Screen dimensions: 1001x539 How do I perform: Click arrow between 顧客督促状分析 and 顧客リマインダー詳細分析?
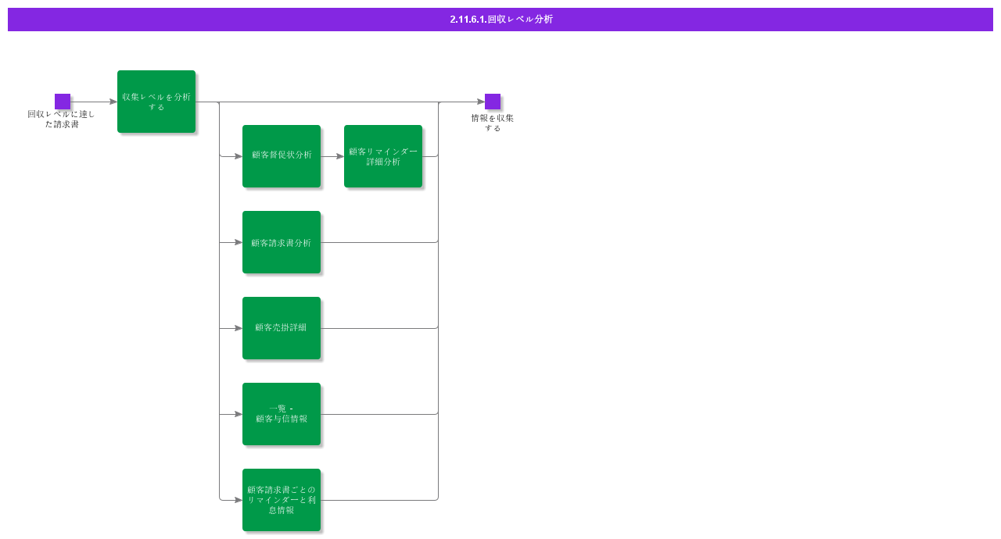tap(332, 156)
